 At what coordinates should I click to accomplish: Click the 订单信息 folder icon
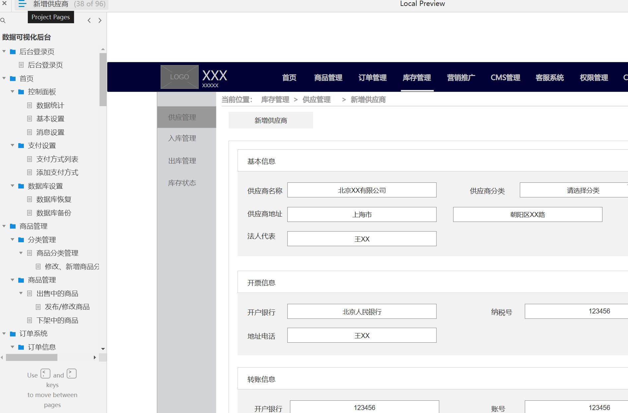click(21, 347)
